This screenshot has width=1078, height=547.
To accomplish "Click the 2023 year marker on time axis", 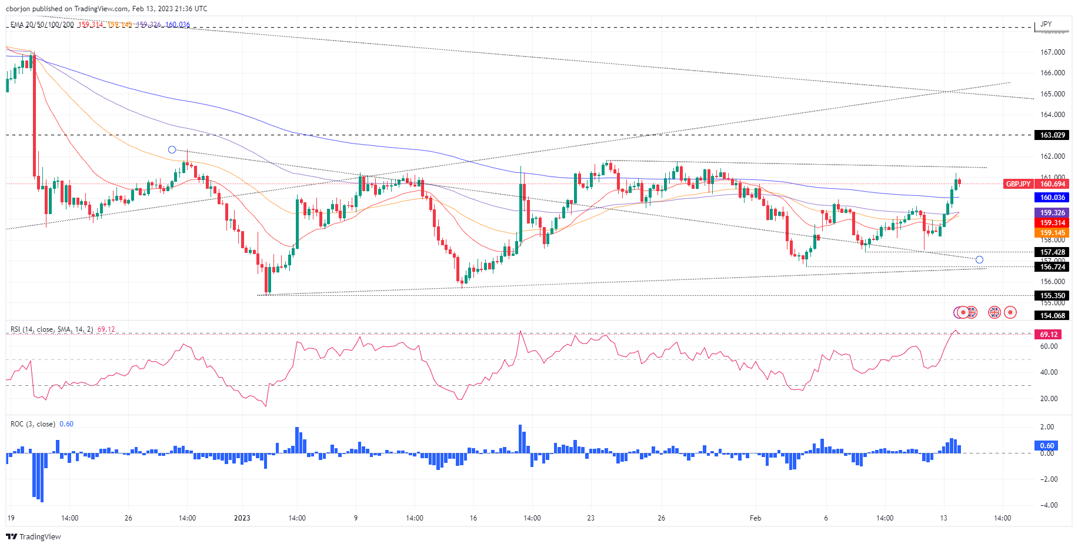I will (x=242, y=518).
